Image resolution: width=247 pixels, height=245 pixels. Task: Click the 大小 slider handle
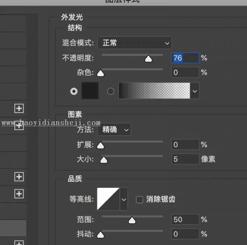pyautogui.click(x=104, y=160)
